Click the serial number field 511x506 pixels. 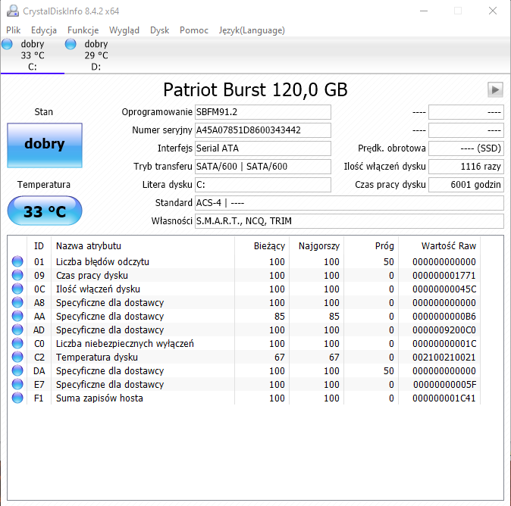pos(262,130)
